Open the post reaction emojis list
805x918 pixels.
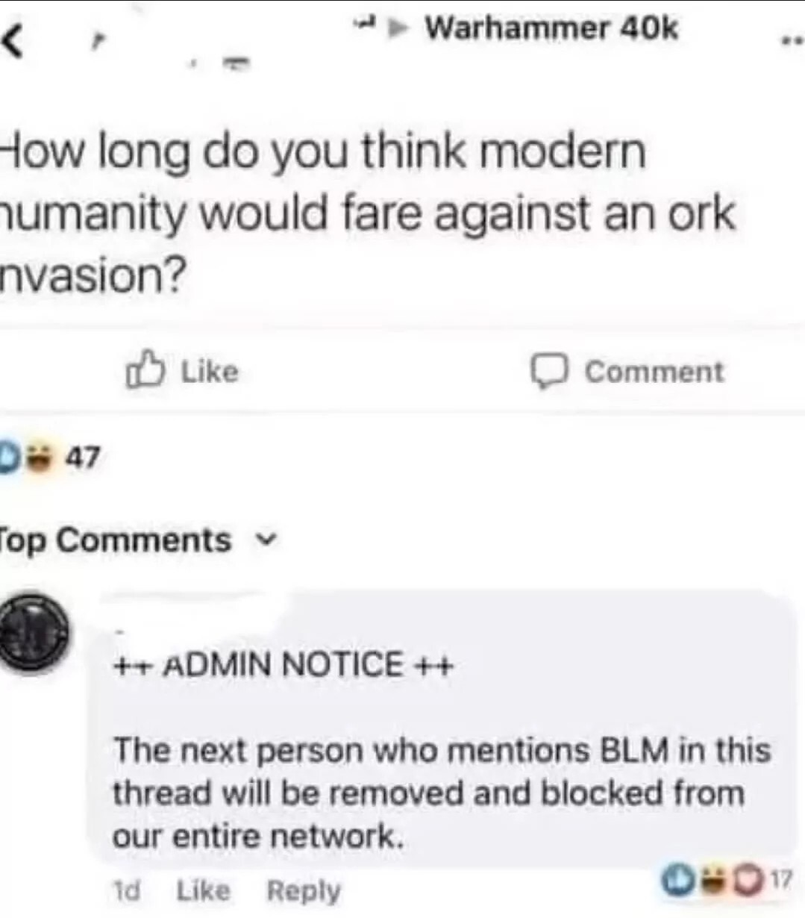22,456
